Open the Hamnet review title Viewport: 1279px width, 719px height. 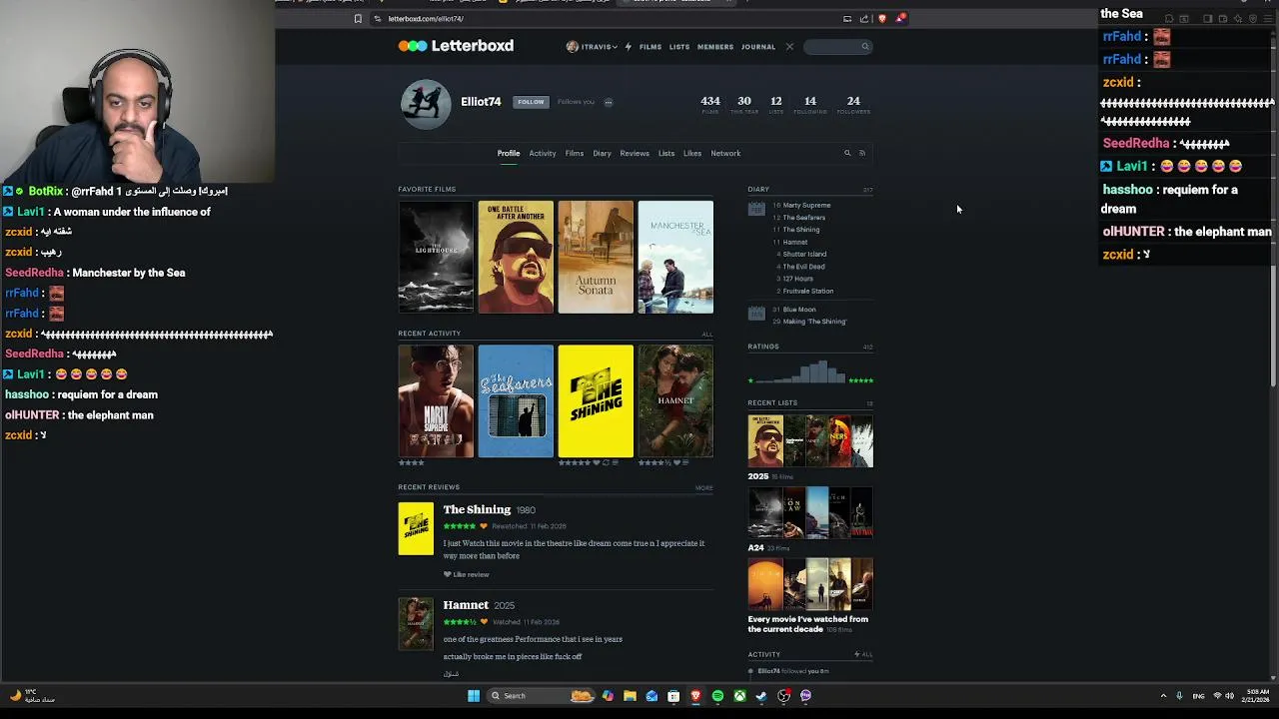click(466, 605)
